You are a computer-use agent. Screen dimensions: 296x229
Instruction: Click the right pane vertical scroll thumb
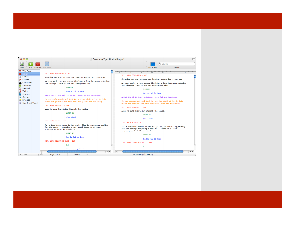pyautogui.click(x=195, y=76)
